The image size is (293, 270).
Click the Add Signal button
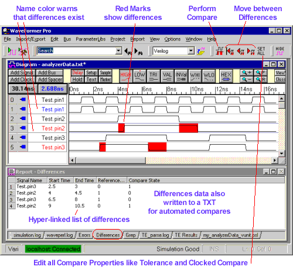pyautogui.click(x=22, y=73)
